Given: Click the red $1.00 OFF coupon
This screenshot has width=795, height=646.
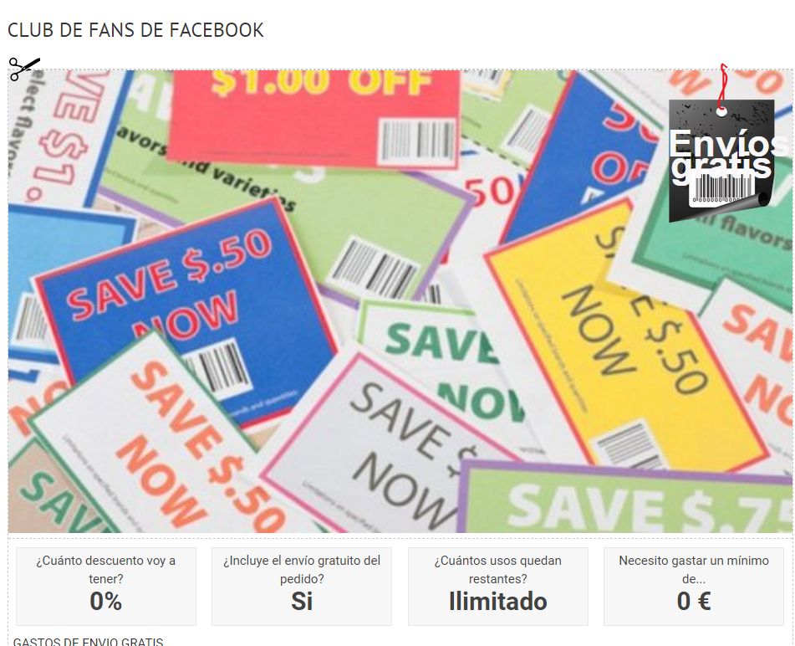Looking at the screenshot, I should pyautogui.click(x=314, y=117).
